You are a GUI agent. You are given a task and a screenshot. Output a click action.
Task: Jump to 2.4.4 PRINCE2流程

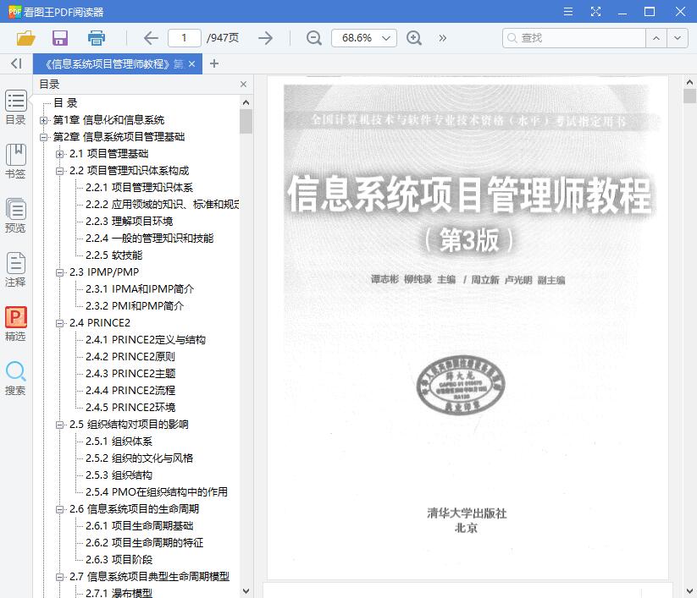130,390
